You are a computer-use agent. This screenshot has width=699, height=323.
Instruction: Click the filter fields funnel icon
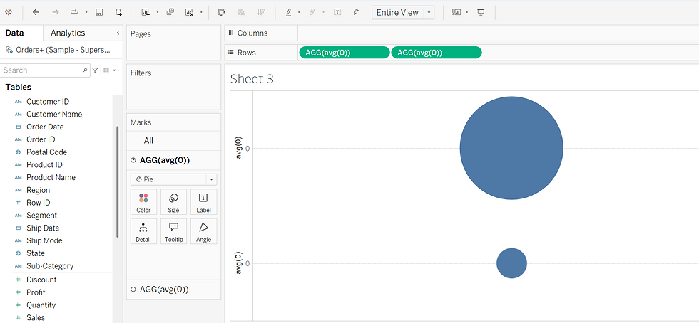95,70
